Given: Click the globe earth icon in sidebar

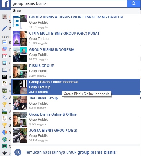Looking at the screenshot, I should [5, 139].
